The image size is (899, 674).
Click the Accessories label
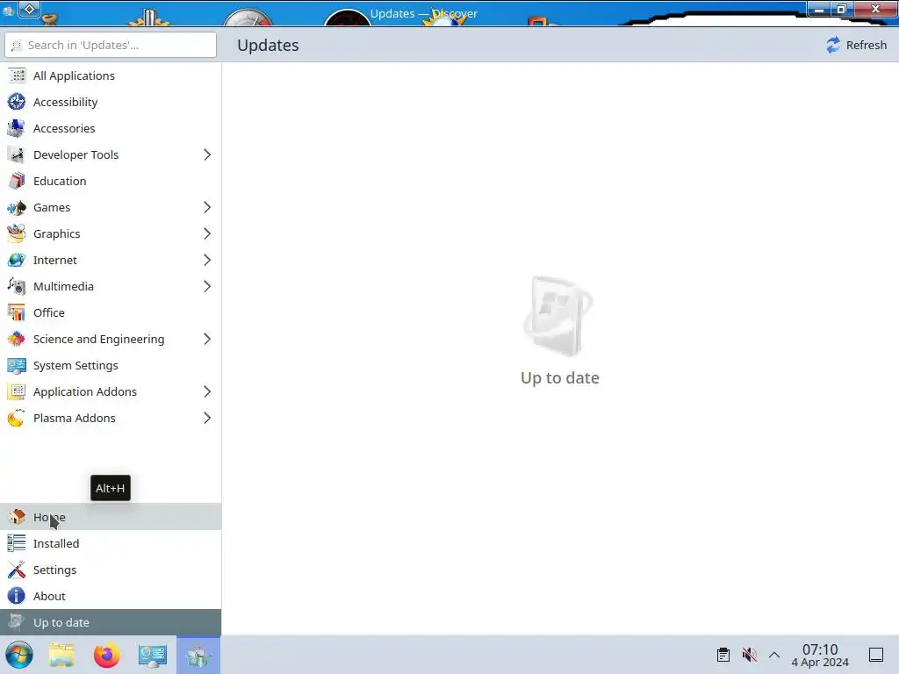(x=64, y=128)
